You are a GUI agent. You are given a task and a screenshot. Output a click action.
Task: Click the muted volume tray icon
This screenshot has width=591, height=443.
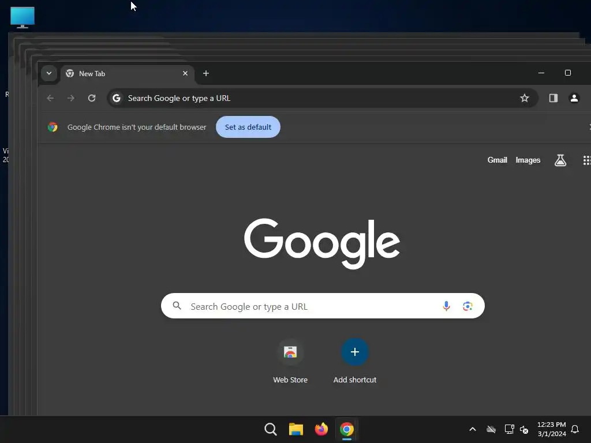pyautogui.click(x=524, y=429)
